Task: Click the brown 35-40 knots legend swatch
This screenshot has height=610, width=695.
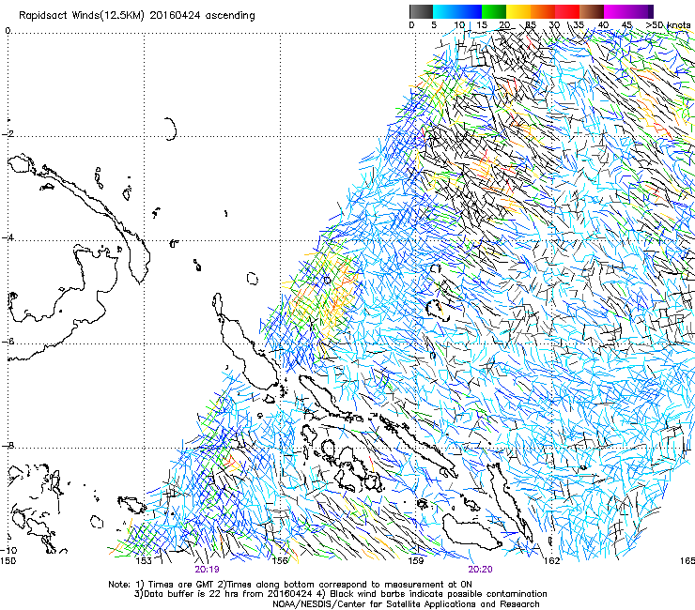Action: tap(592, 11)
